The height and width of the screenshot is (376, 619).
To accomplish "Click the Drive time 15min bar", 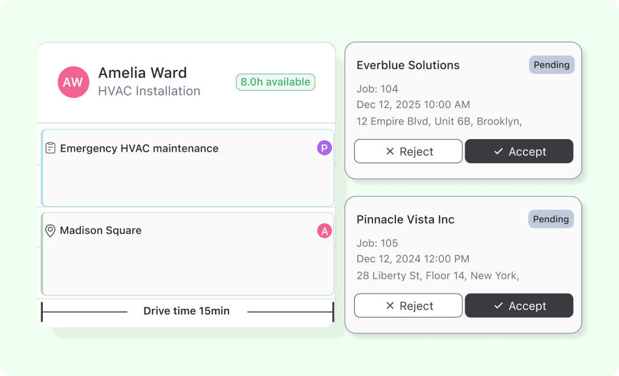I will [x=186, y=311].
